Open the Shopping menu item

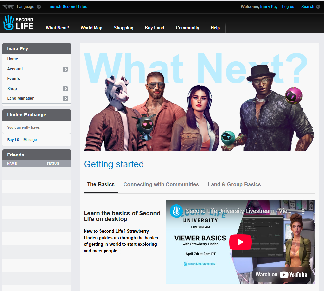[x=124, y=28]
